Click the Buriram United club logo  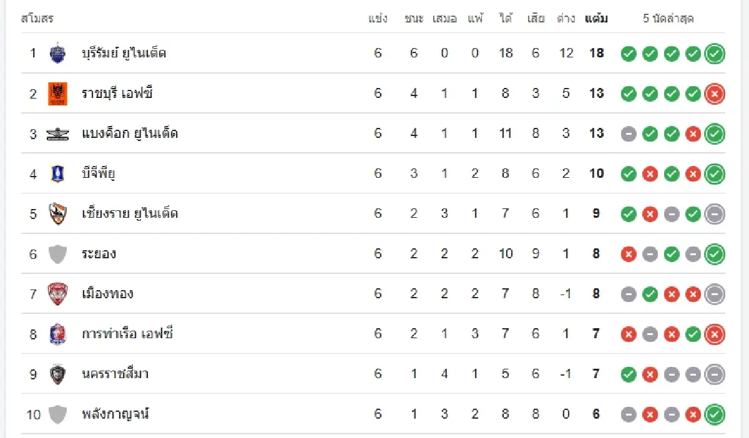(57, 53)
